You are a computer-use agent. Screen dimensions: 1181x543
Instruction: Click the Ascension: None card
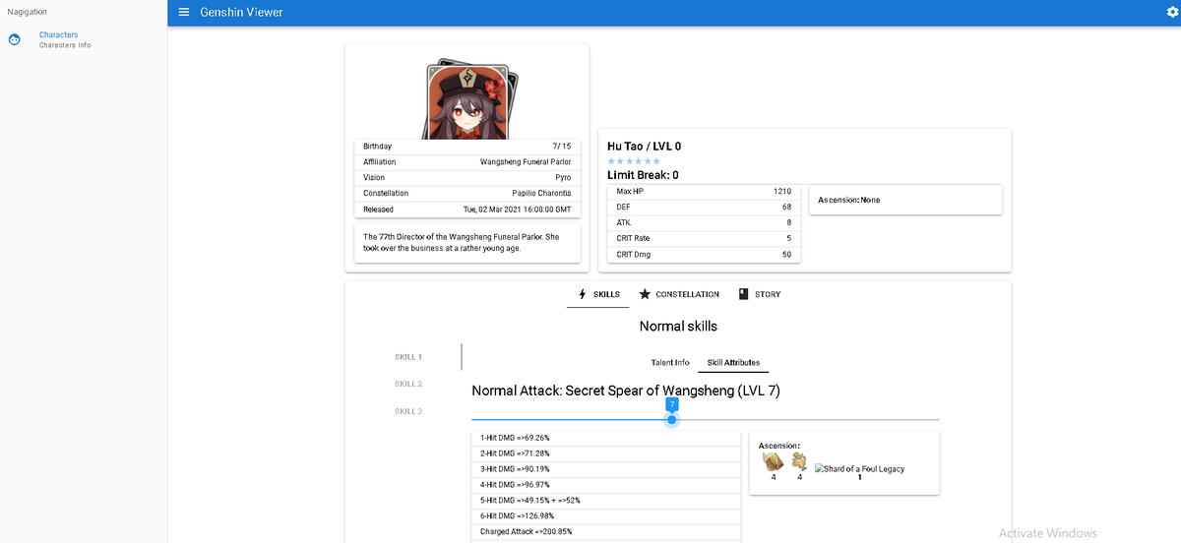(905, 200)
